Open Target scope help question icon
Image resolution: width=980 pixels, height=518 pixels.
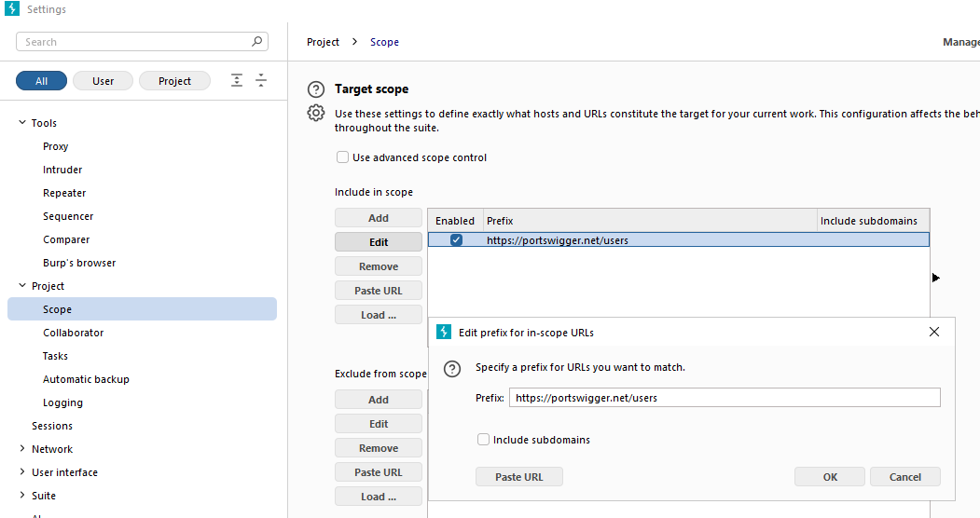coord(316,89)
